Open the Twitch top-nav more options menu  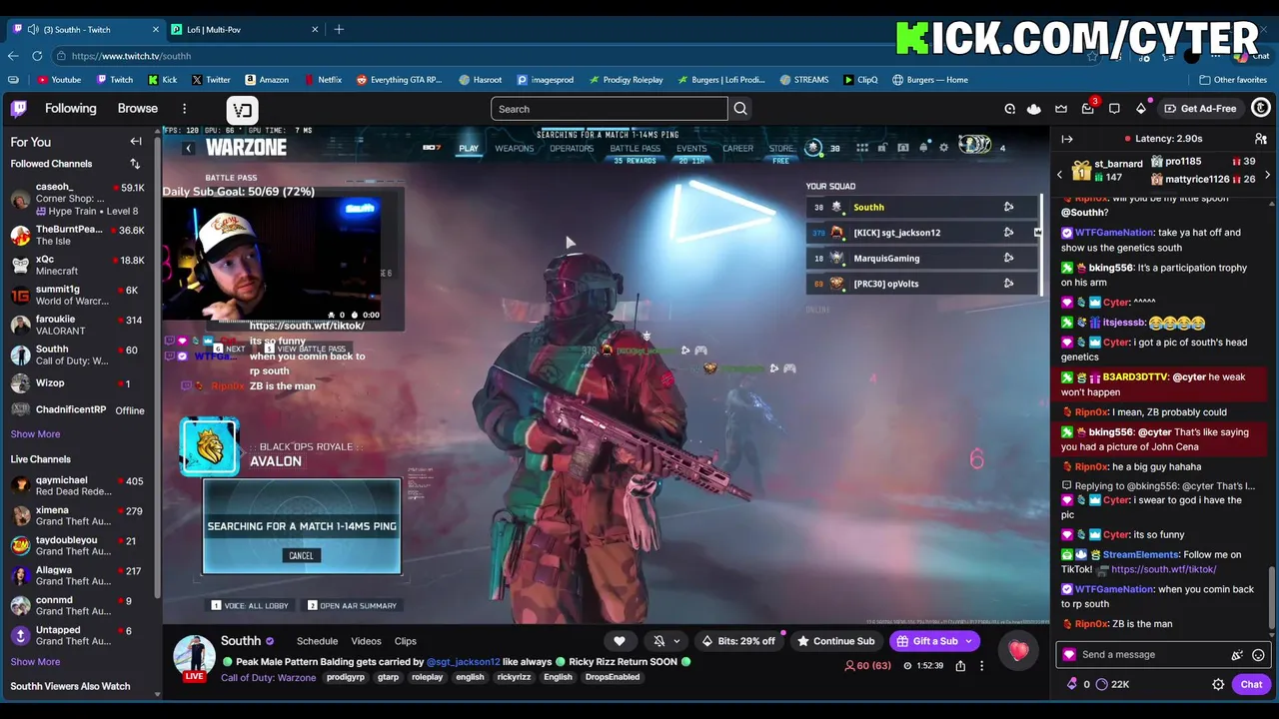pos(184,109)
